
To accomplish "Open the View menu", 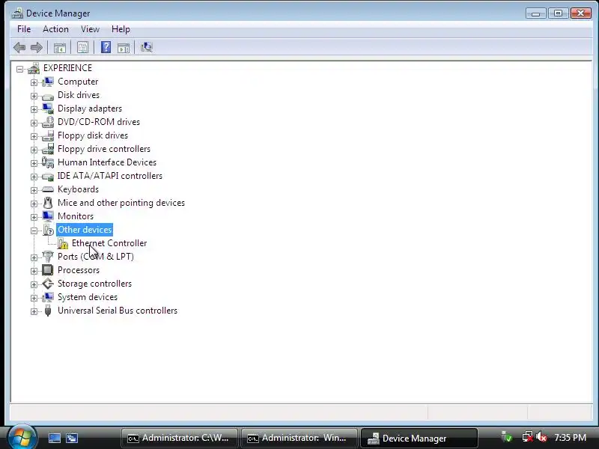I will coord(90,29).
